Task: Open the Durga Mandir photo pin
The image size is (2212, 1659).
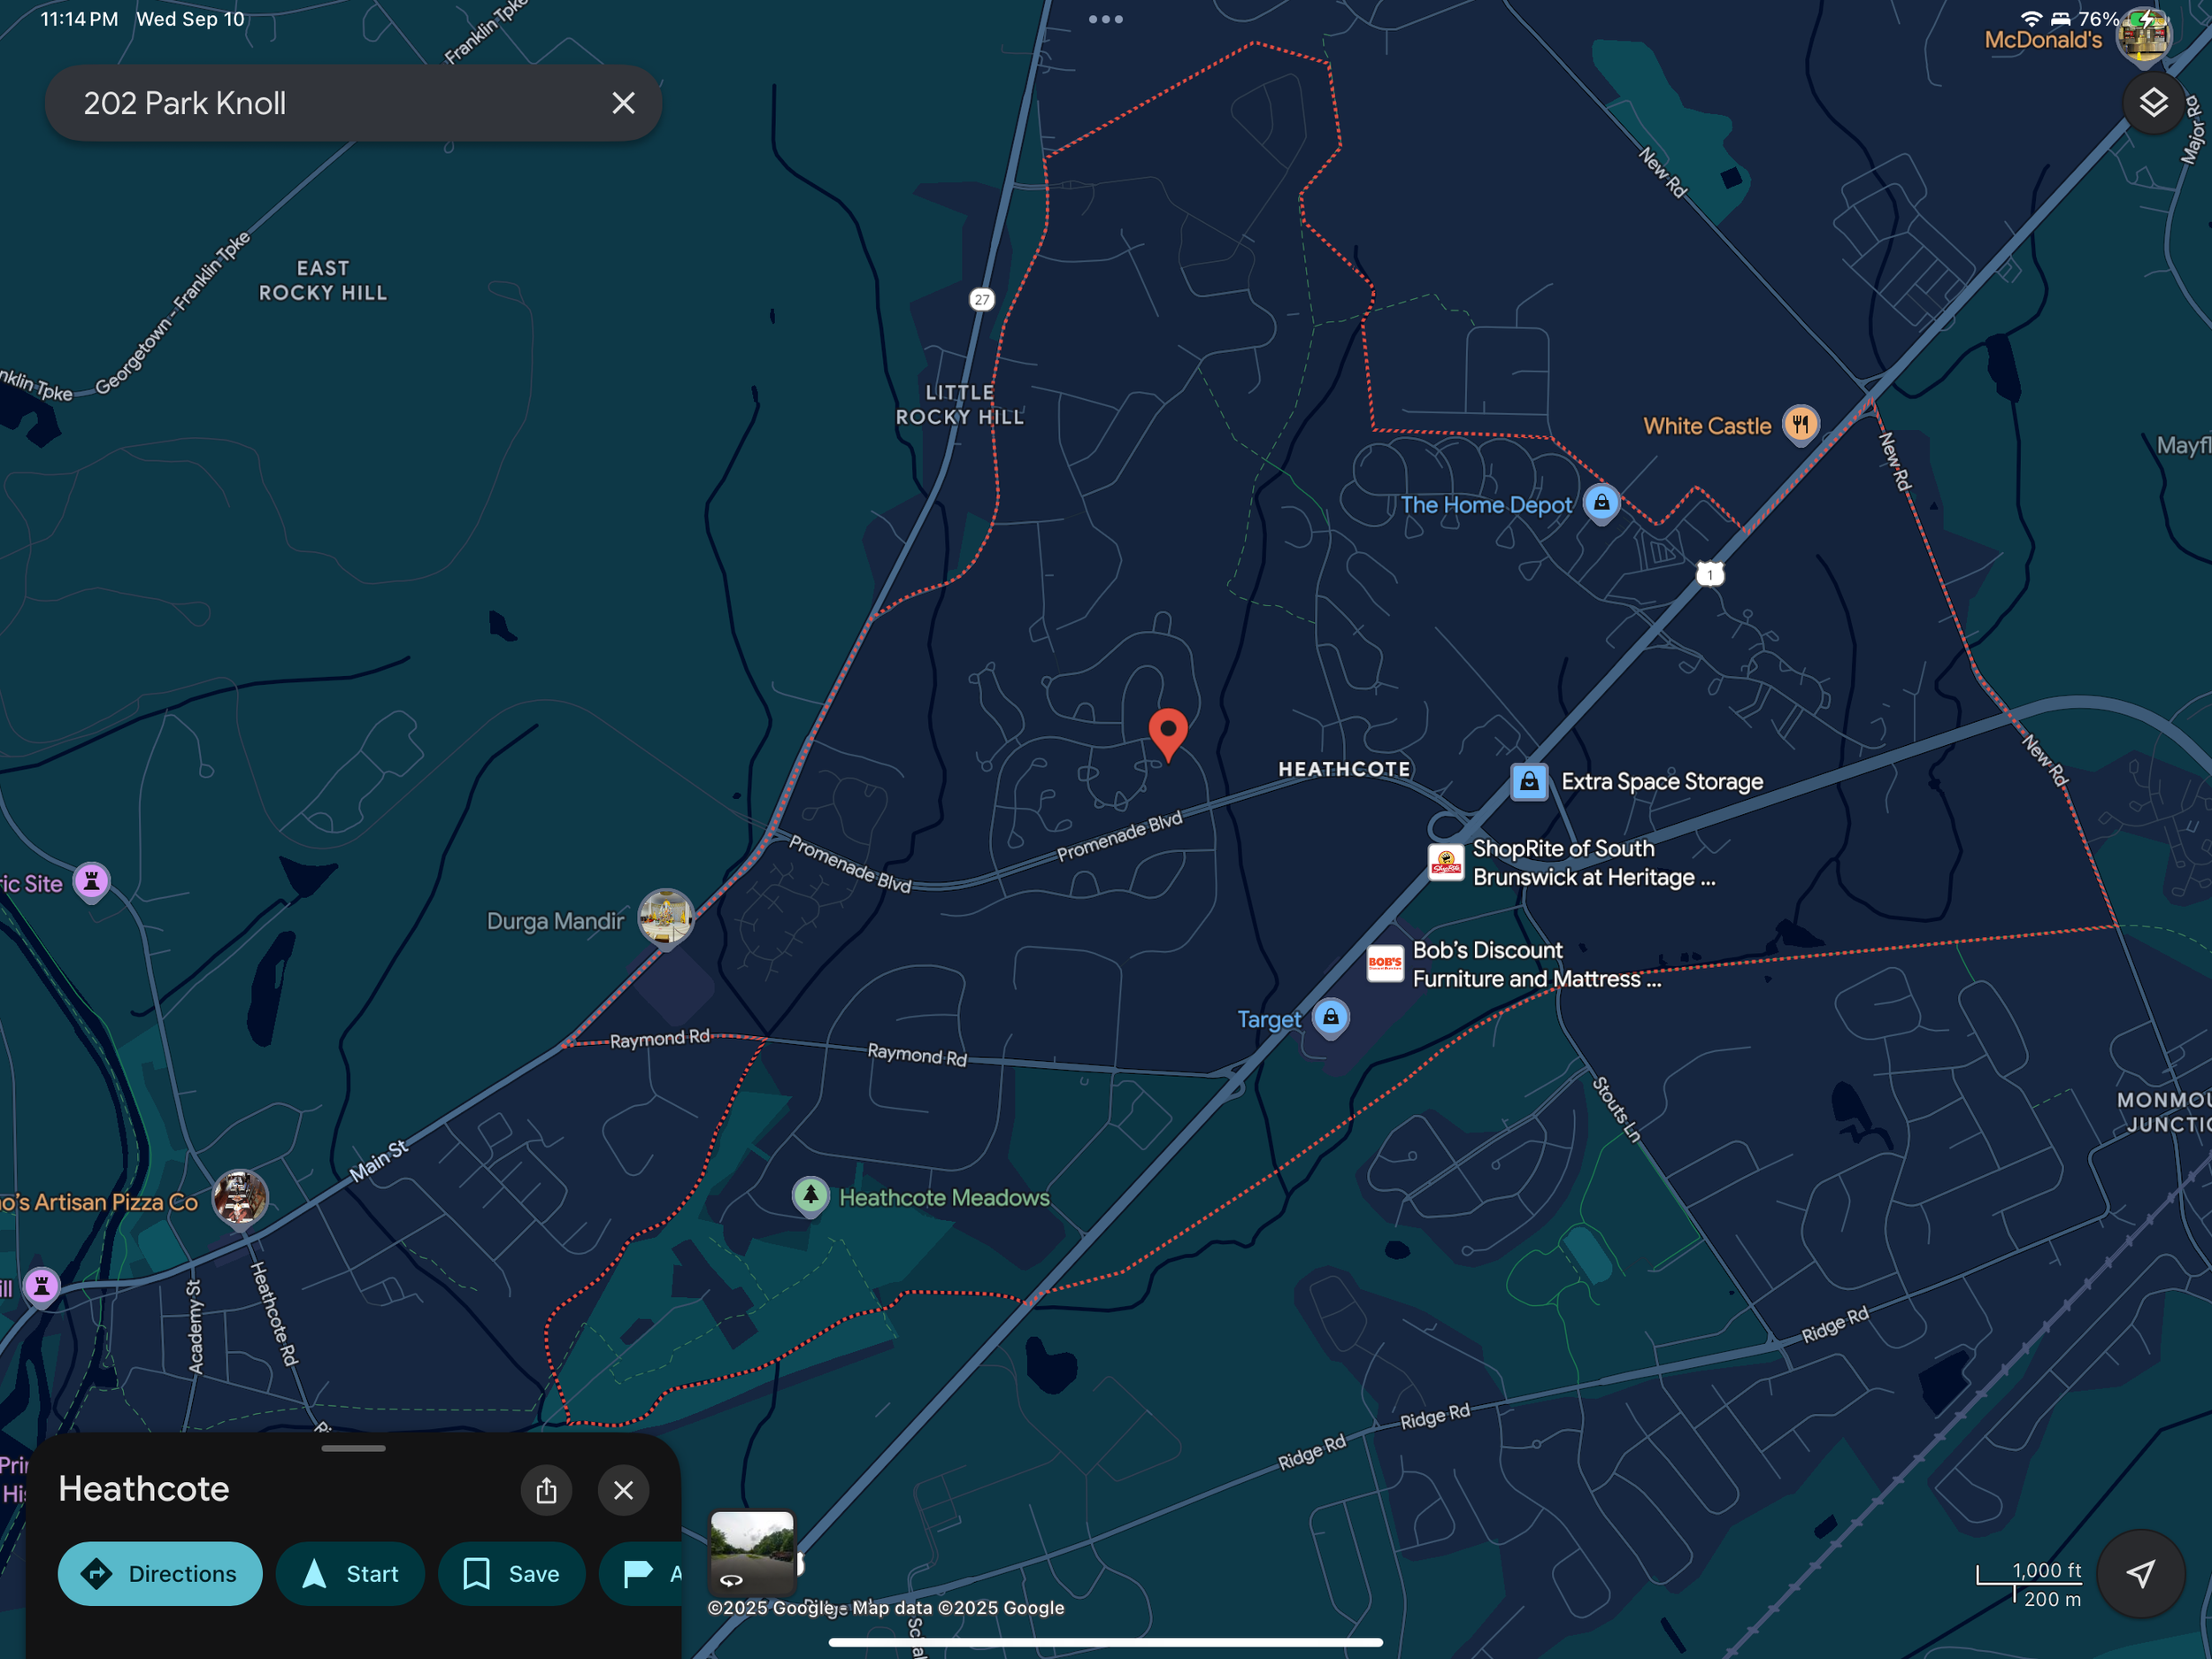Action: 665,915
